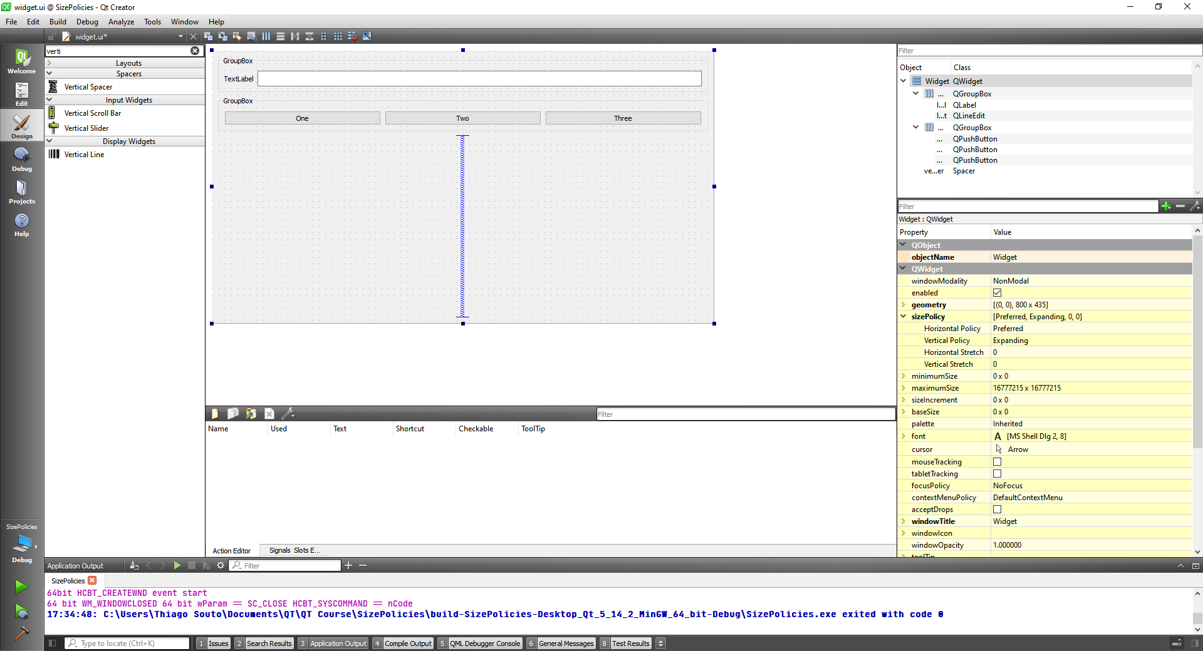Image resolution: width=1203 pixels, height=651 pixels.
Task: Open the Projects mode
Action: 22,192
